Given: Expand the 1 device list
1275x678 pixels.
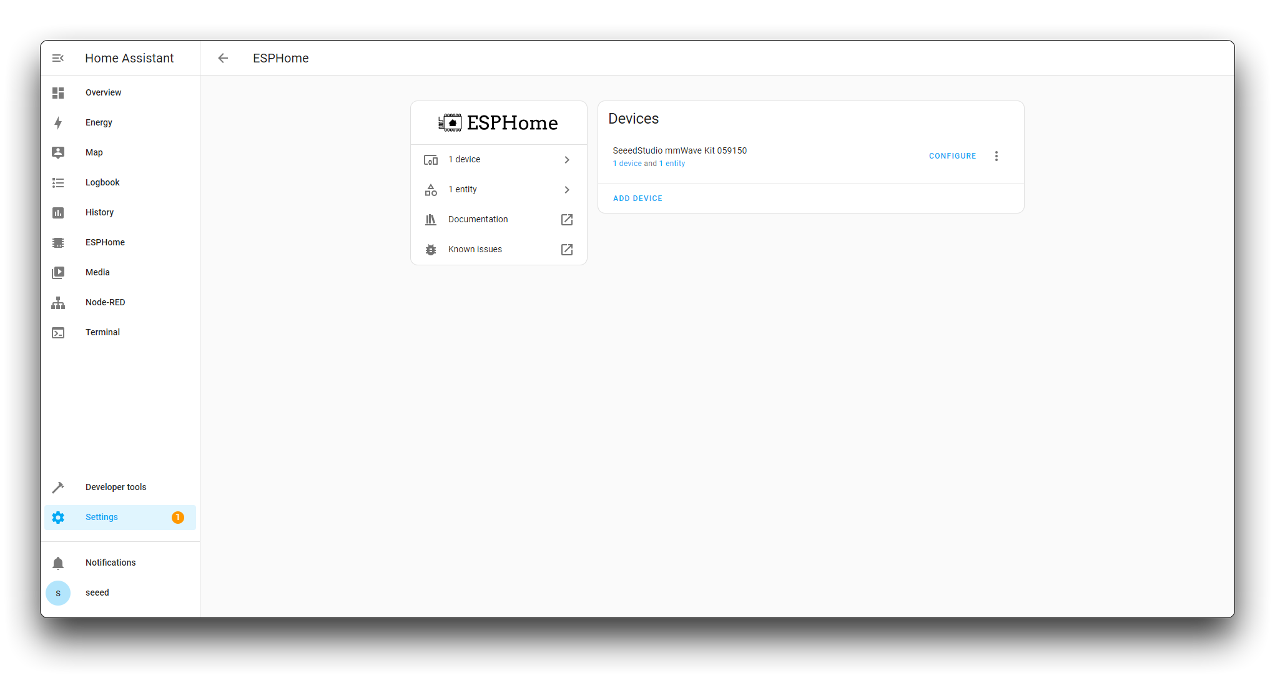Looking at the screenshot, I should (x=498, y=159).
